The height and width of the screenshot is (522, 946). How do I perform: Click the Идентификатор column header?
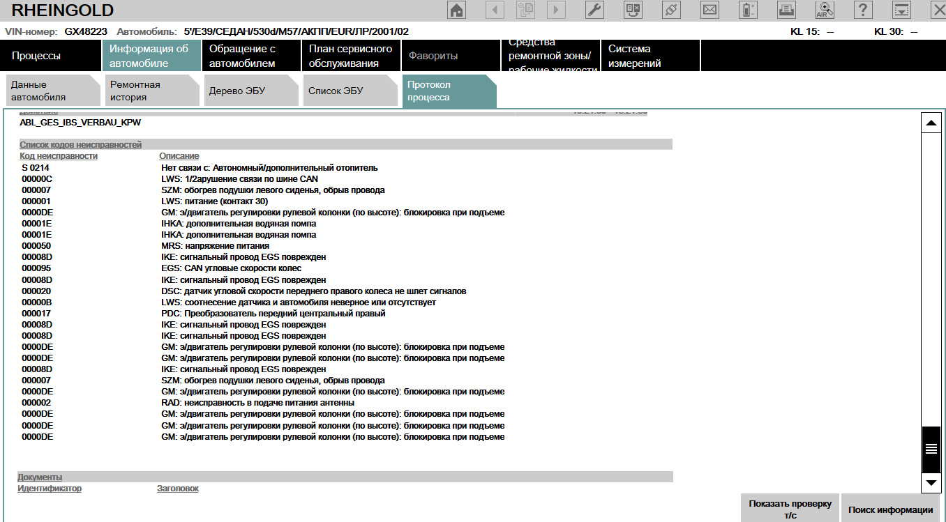(x=50, y=489)
